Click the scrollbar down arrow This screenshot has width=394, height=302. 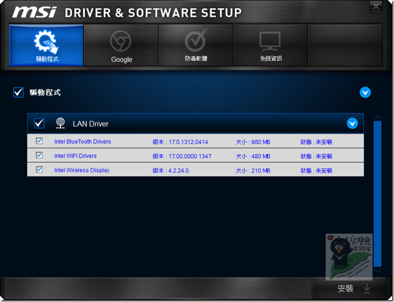pyautogui.click(x=377, y=270)
